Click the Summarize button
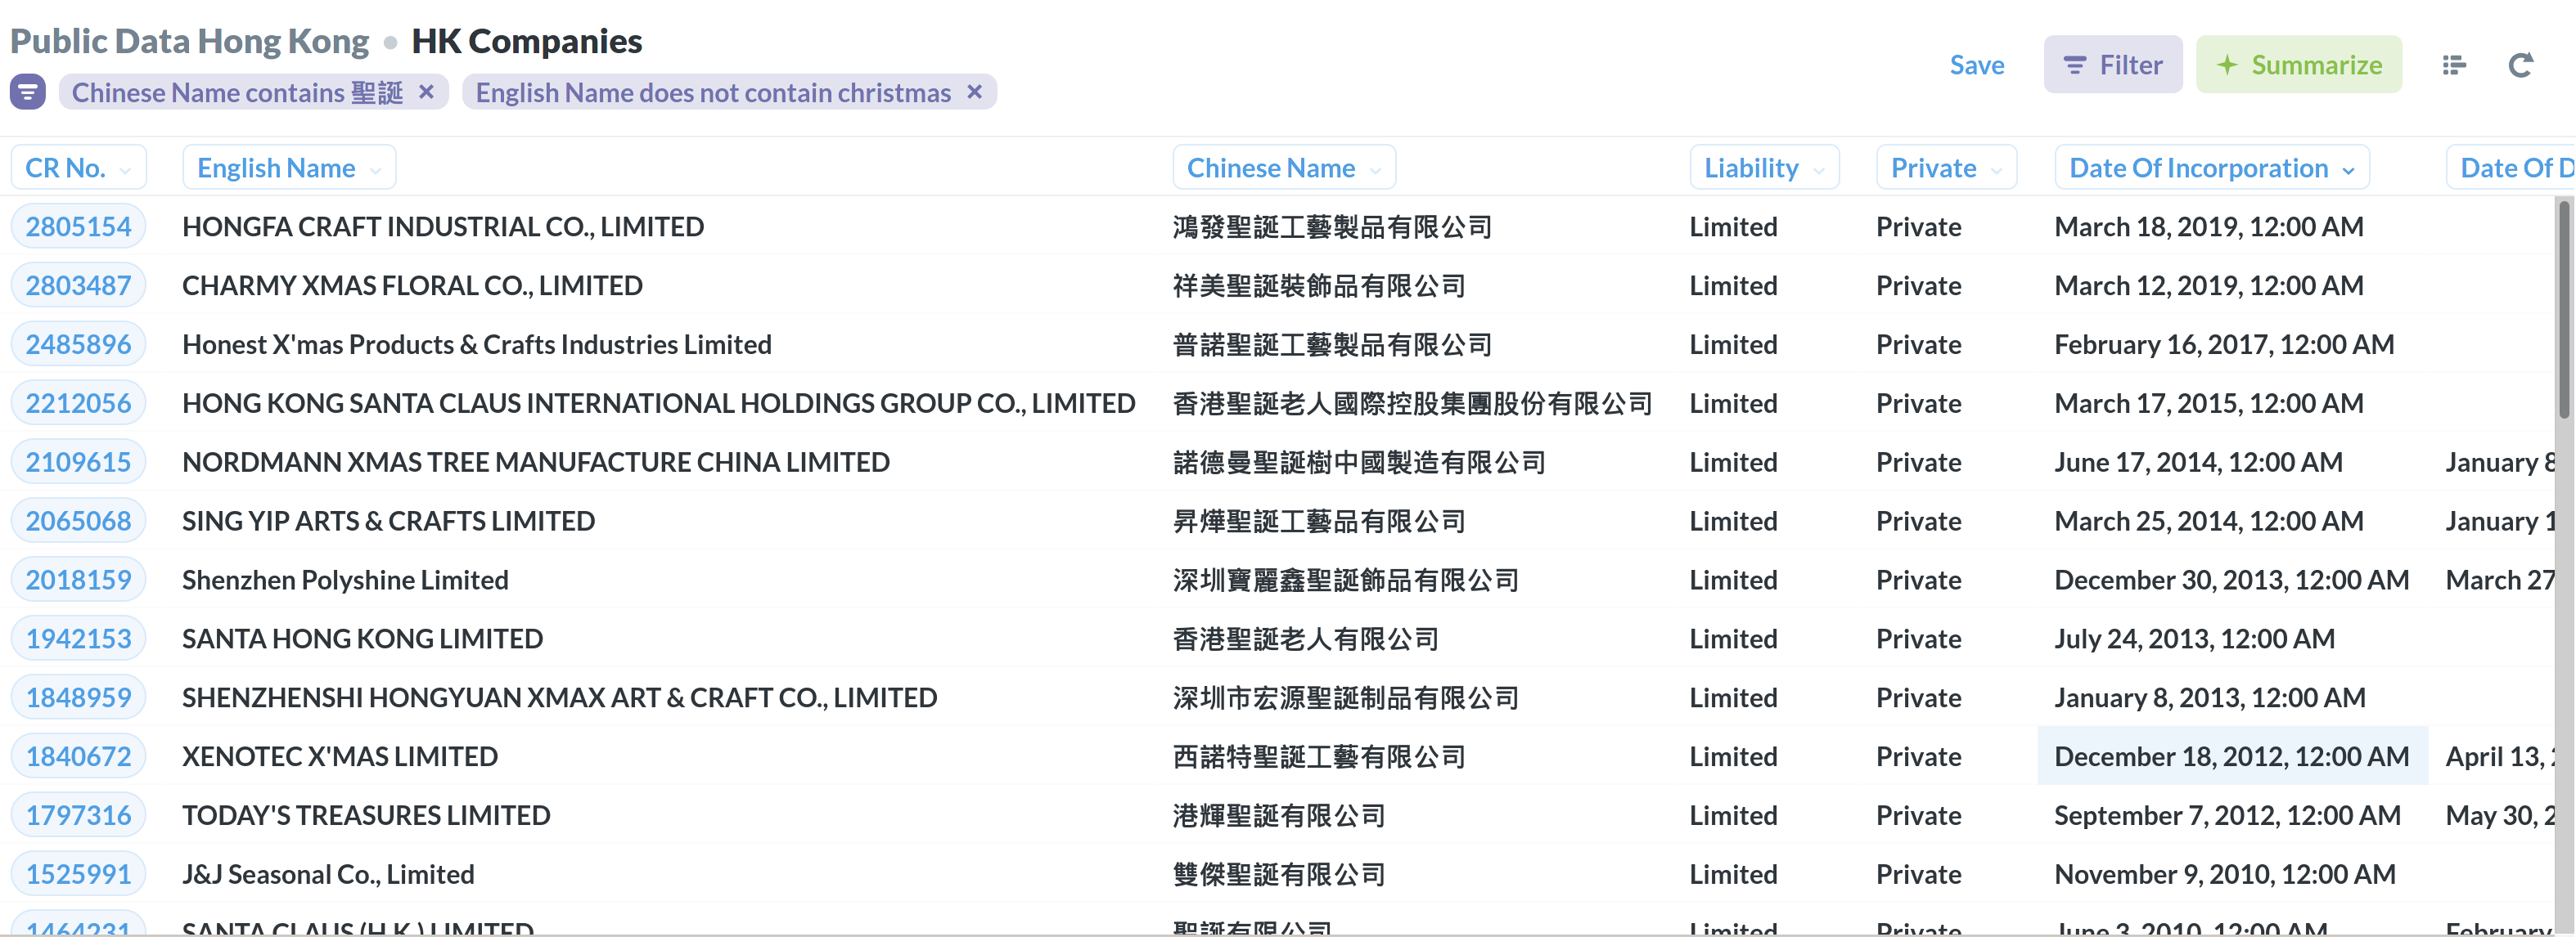The height and width of the screenshot is (937, 2576). click(2298, 65)
